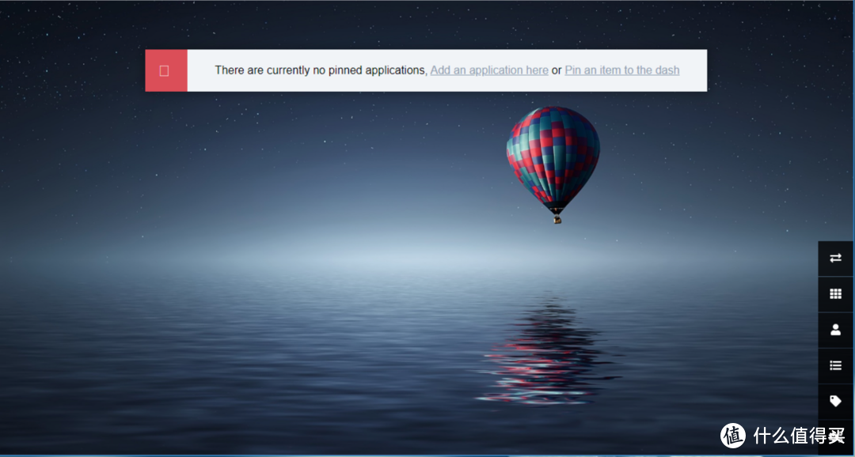Open the tags icon in sidebar

(x=835, y=401)
